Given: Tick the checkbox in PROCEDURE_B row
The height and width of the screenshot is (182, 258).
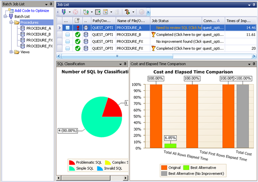Looking at the screenshot, I should pos(68,35).
